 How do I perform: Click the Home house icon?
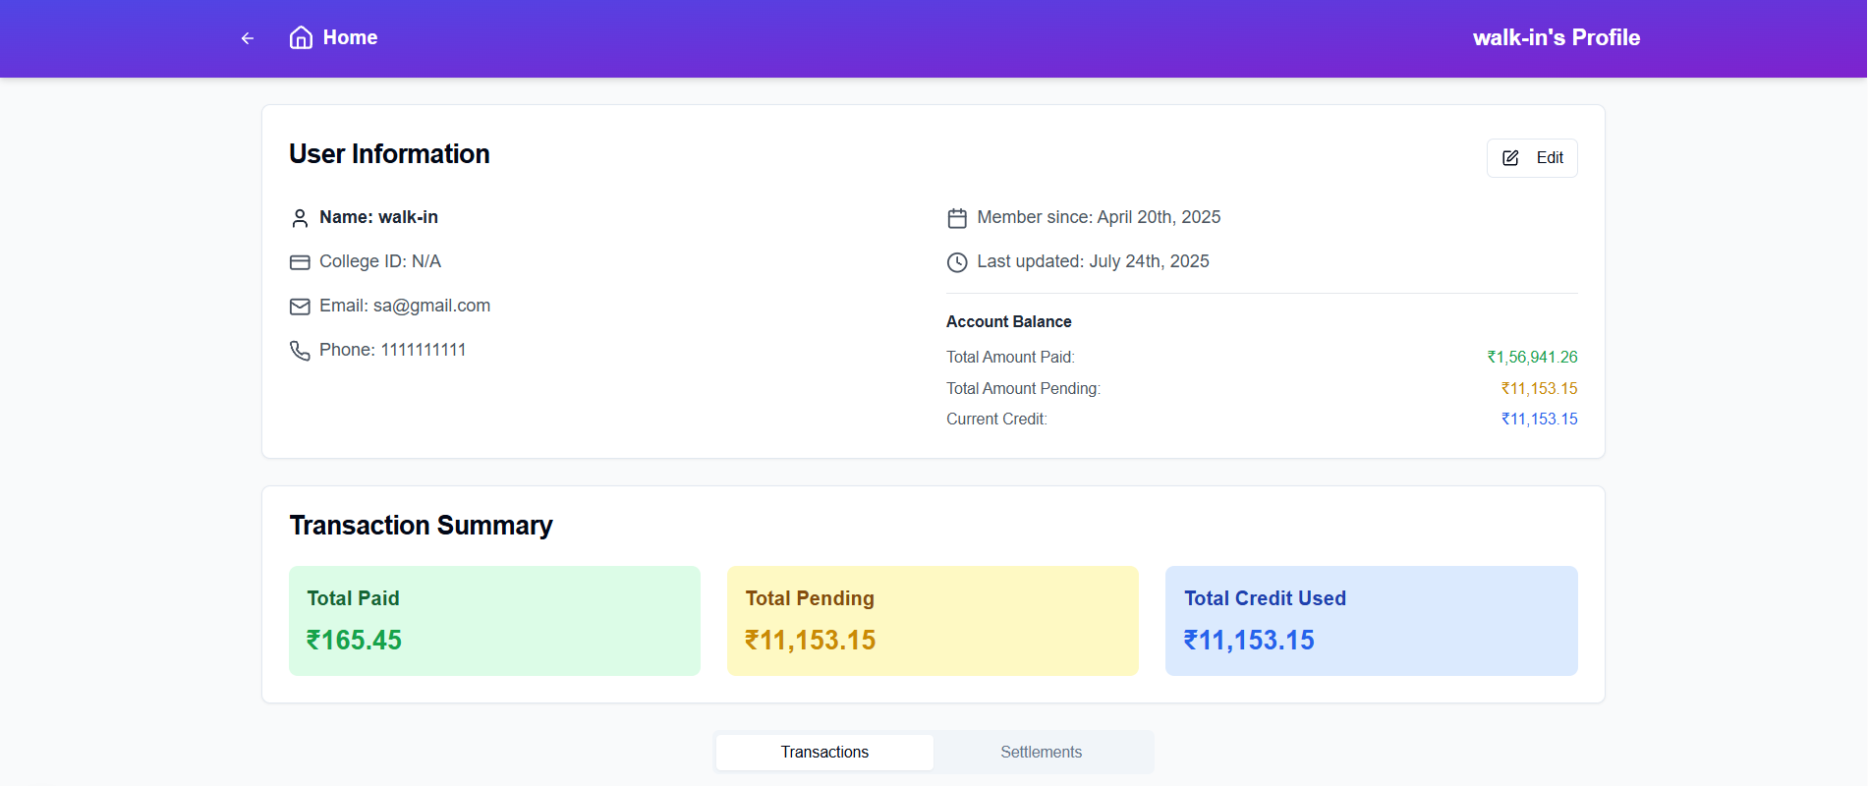pyautogui.click(x=301, y=37)
